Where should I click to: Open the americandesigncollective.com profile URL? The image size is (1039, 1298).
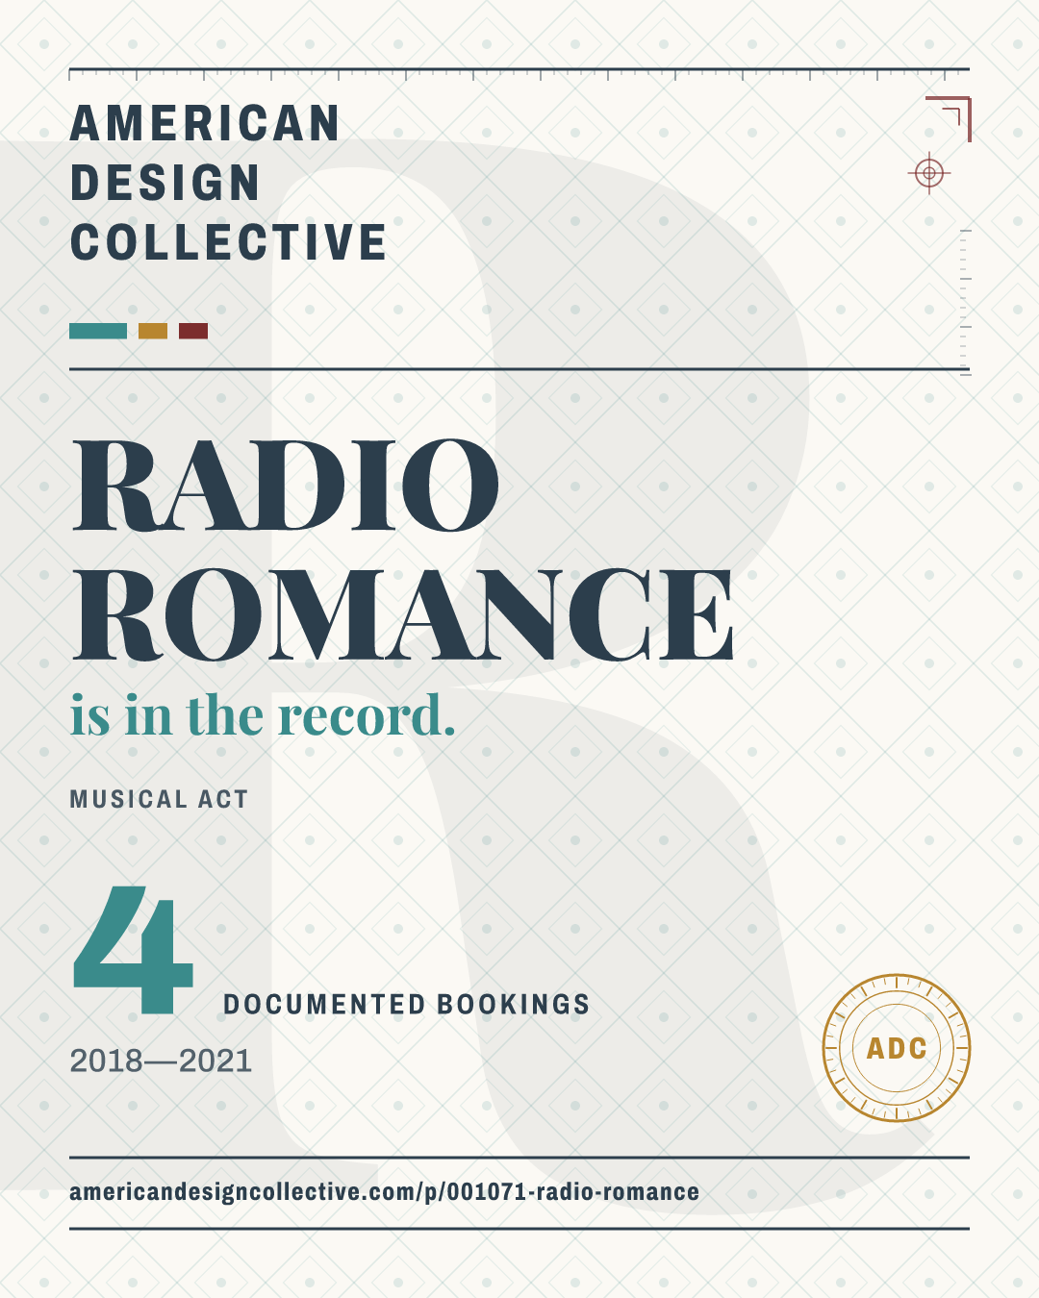pos(385,1192)
